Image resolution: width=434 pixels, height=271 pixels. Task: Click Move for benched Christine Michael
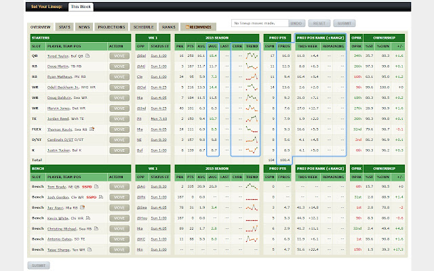(x=119, y=229)
